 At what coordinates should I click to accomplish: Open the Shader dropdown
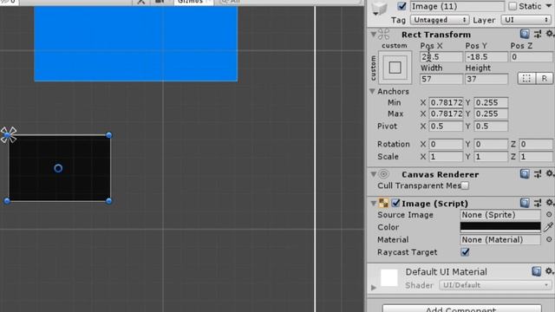(x=495, y=285)
